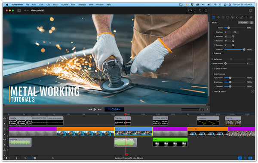Collapse the Color Controls section
This screenshot has width=258, height=163.
coord(212,74)
